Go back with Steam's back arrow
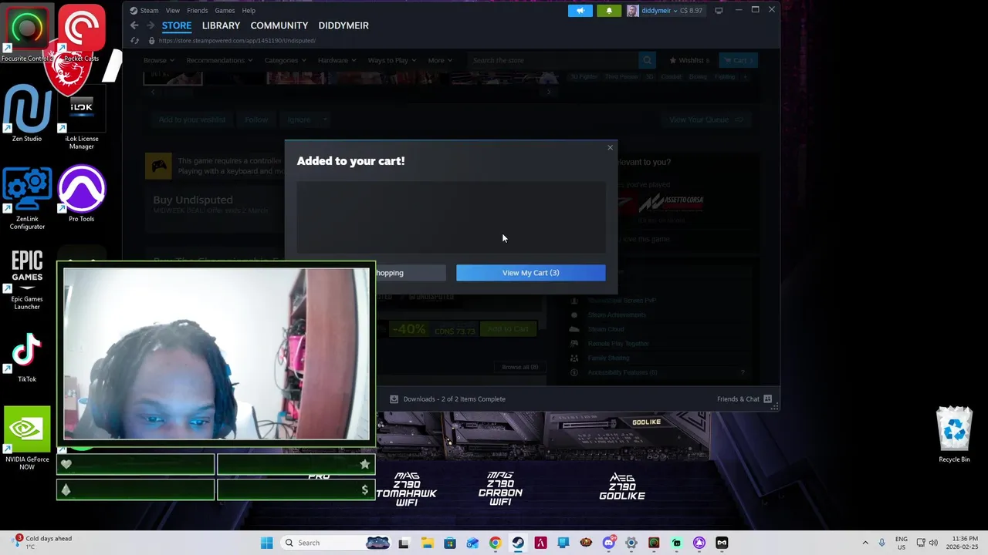The image size is (988, 555). 134,25
